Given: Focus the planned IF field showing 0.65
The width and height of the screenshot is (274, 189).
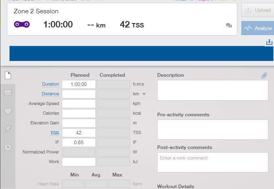Looking at the screenshot, I should [79, 142].
